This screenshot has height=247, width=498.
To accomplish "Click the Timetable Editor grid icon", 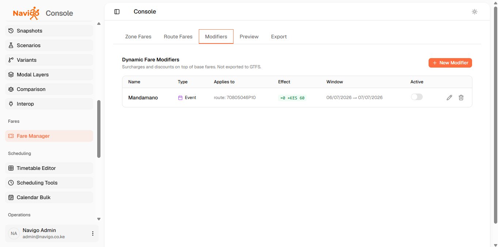I will [x=11, y=168].
